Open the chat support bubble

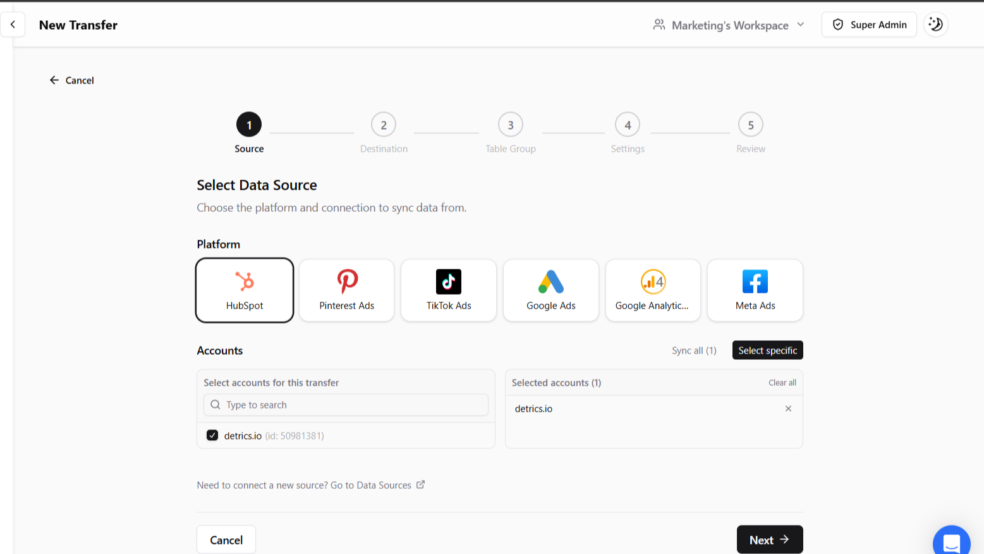(951, 541)
